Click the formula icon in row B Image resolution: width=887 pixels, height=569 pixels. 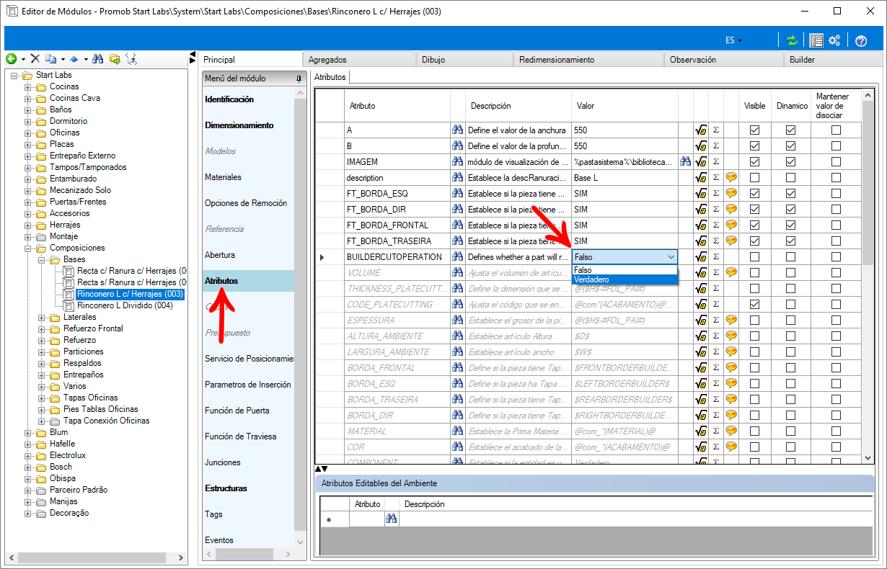pyautogui.click(x=700, y=146)
